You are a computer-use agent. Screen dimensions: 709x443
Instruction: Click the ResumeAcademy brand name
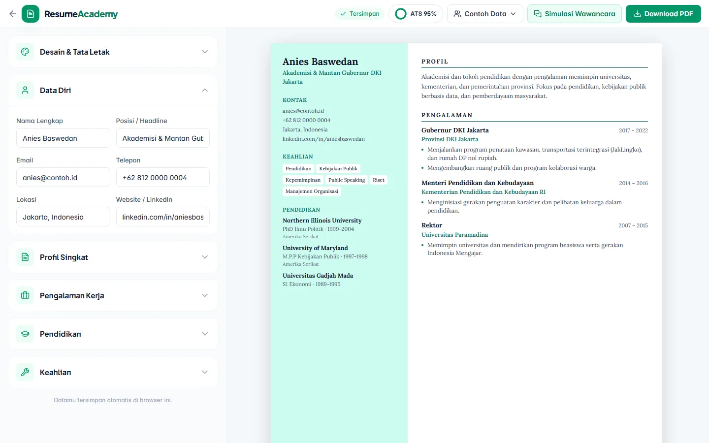coord(81,14)
